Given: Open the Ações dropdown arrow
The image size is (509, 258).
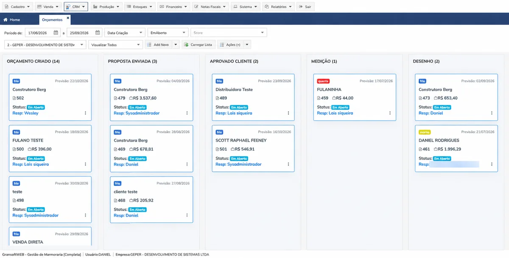Looking at the screenshot, I should pyautogui.click(x=247, y=44).
